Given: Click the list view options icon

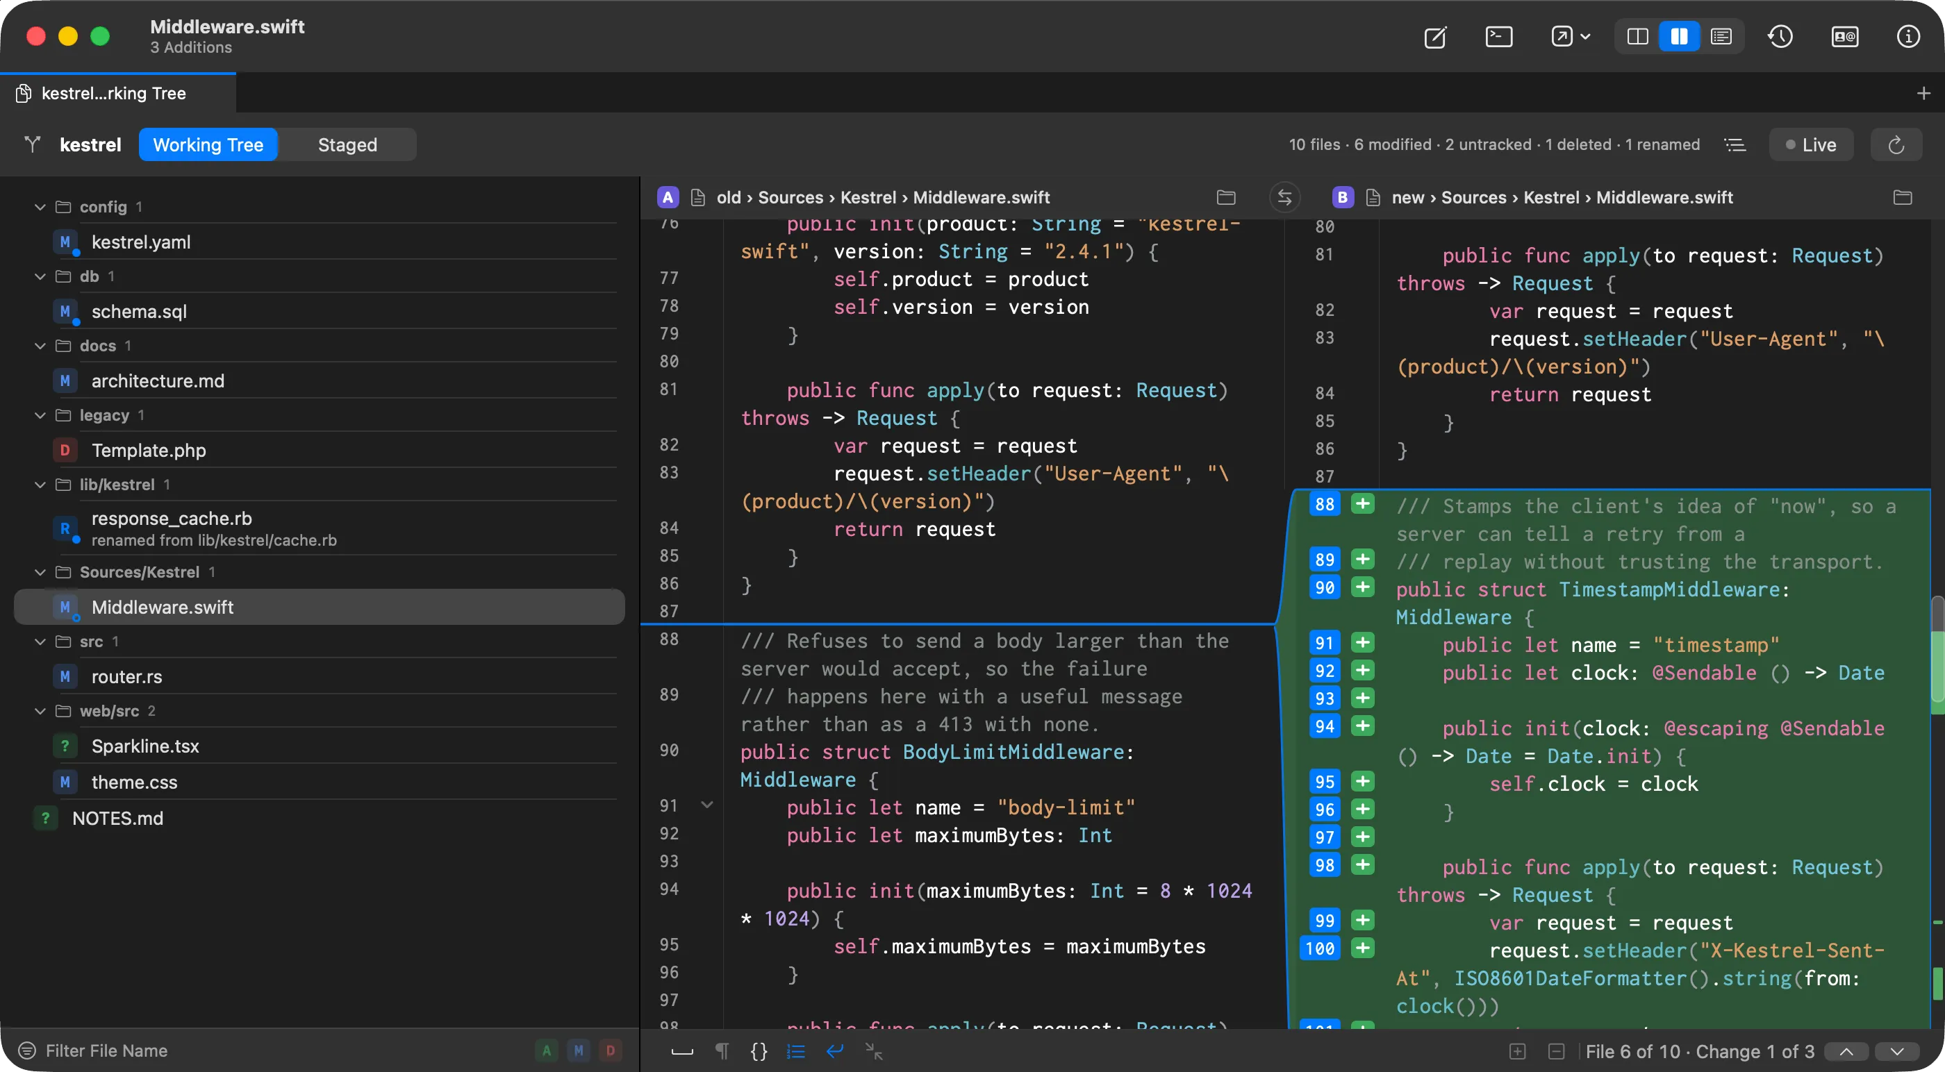Looking at the screenshot, I should tap(1735, 145).
